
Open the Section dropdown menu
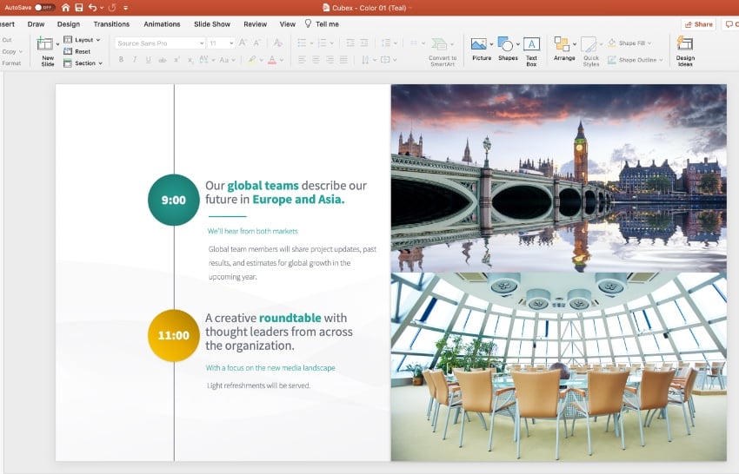85,63
